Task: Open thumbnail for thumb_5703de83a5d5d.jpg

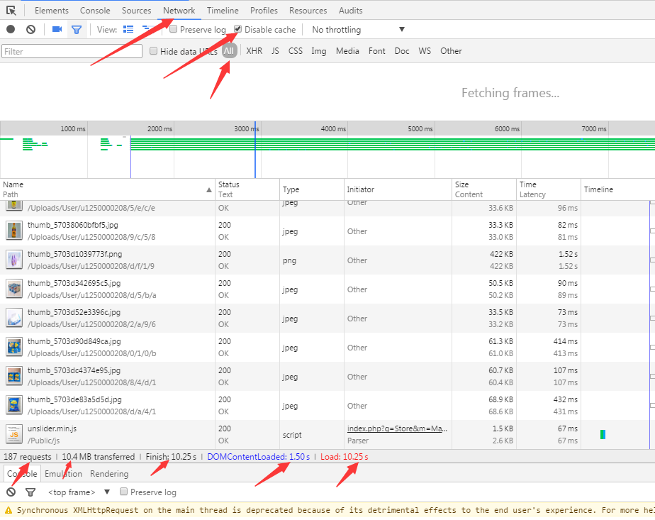Action: click(x=13, y=405)
